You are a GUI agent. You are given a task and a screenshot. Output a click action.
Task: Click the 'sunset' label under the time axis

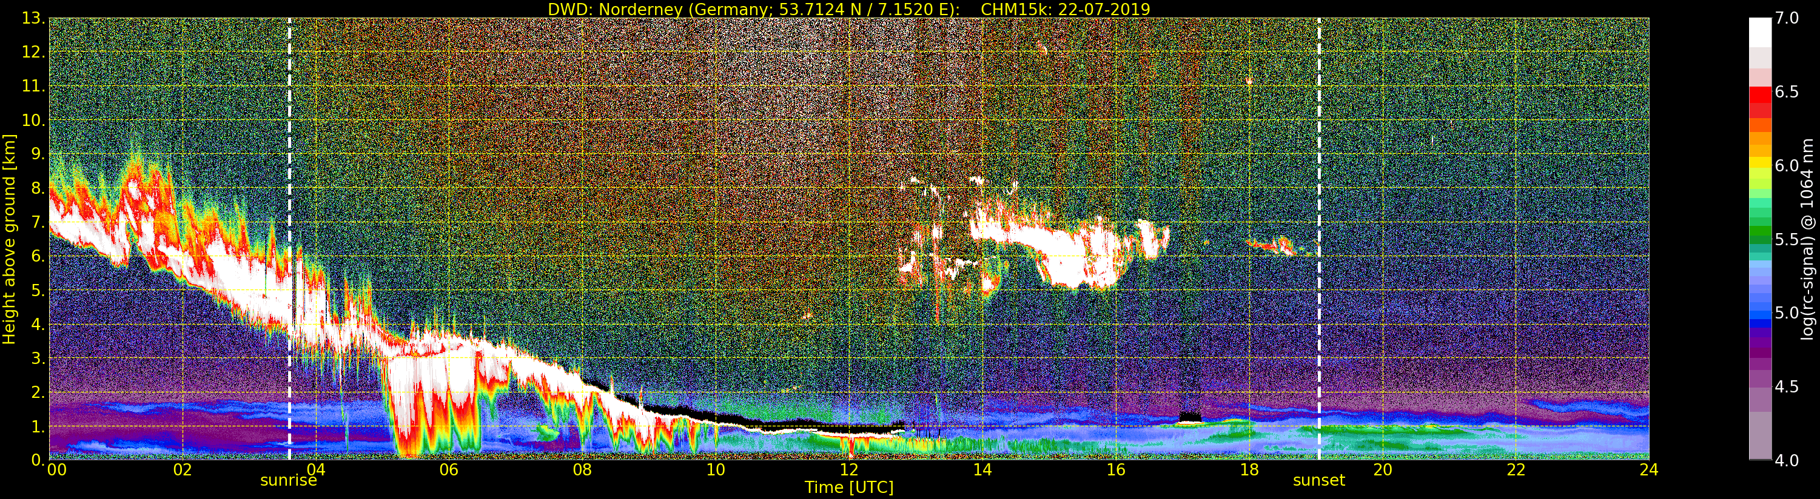[1318, 481]
